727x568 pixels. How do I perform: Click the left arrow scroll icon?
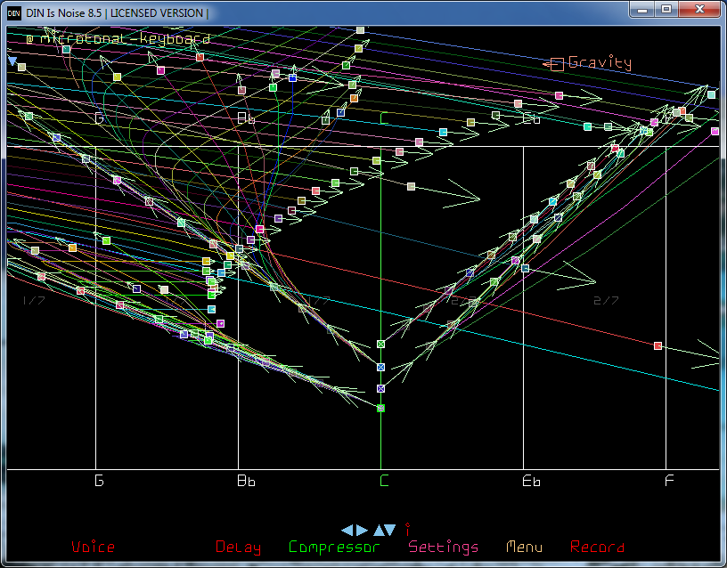(x=347, y=530)
